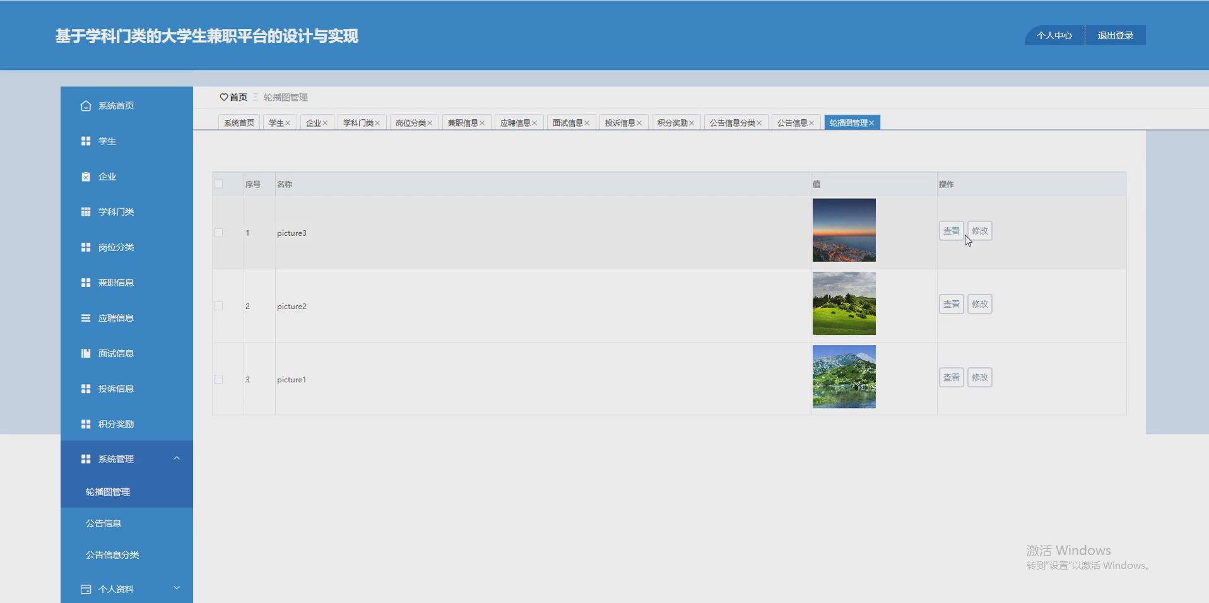Click the grid icon beside 兼职信息 in sidebar
1209x603 pixels.
pos(86,283)
